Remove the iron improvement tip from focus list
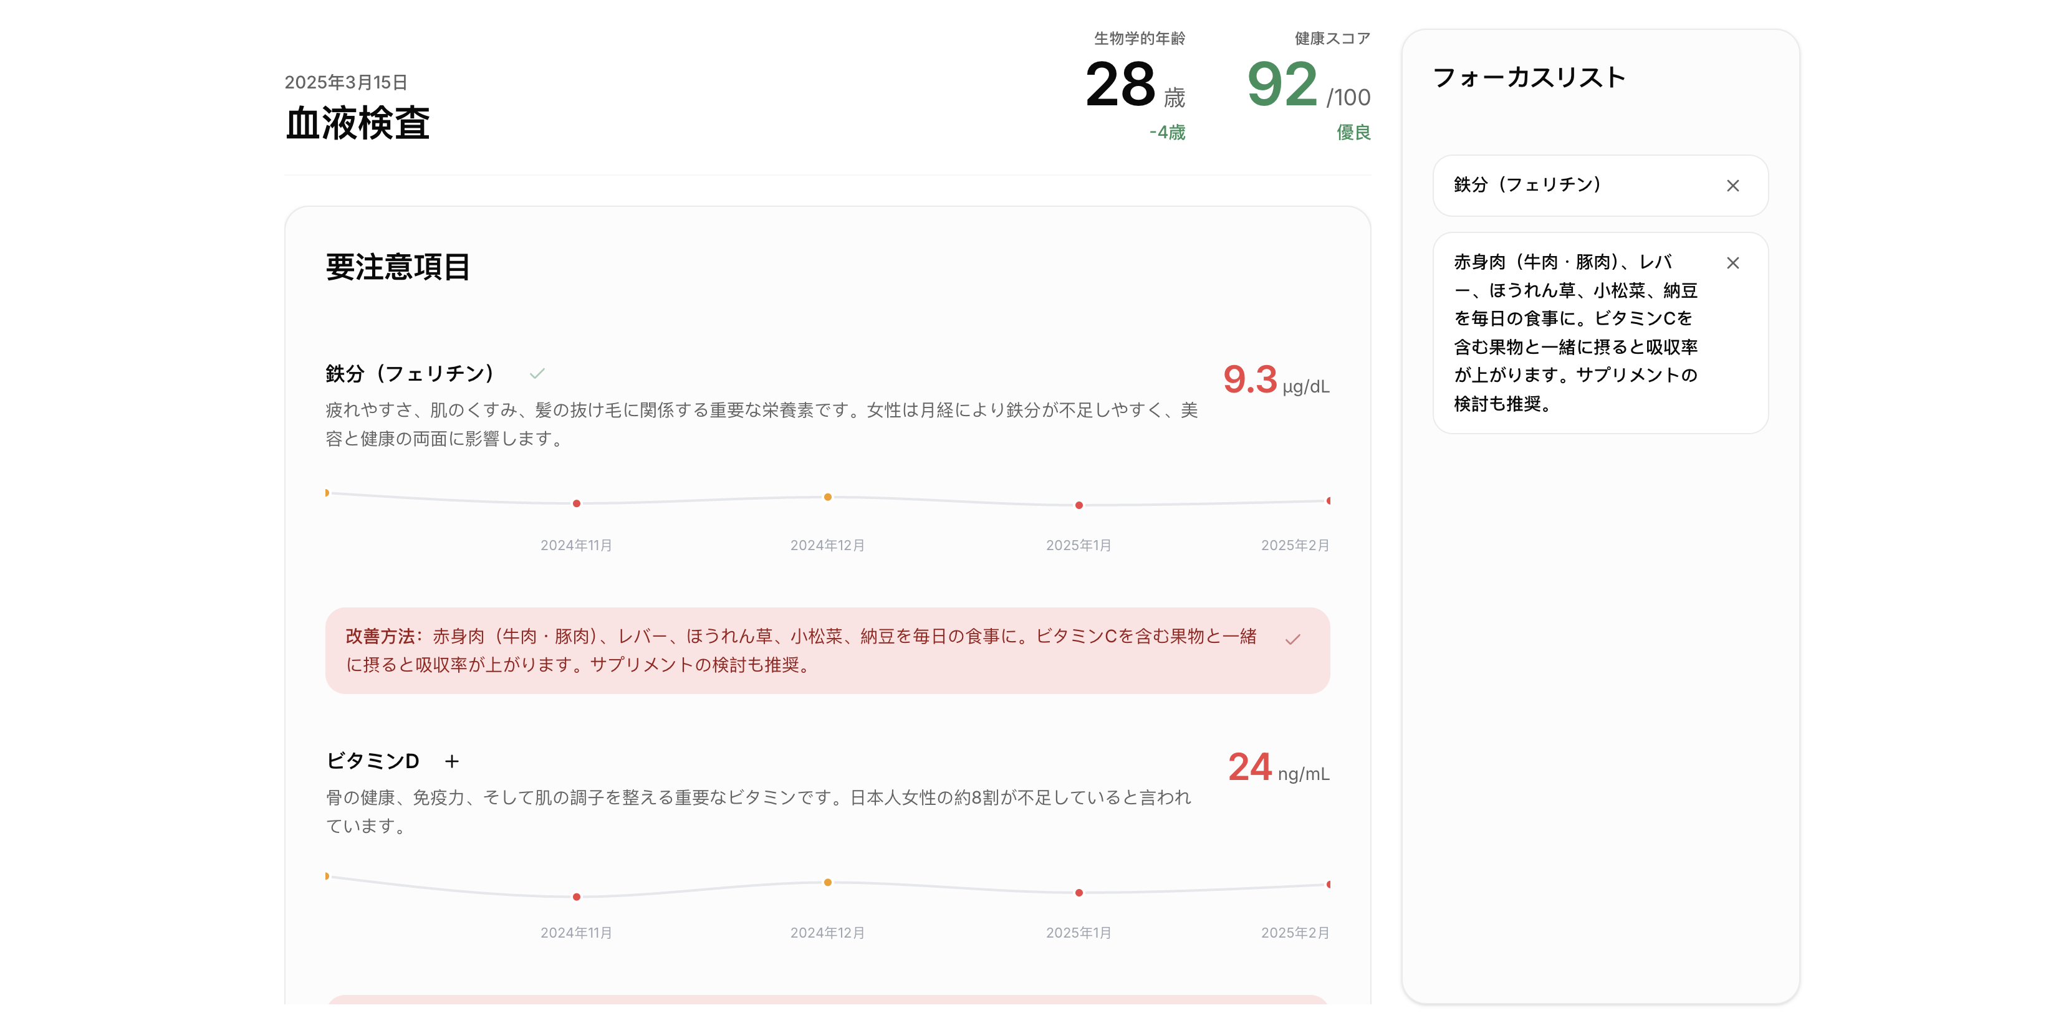 [x=1732, y=263]
